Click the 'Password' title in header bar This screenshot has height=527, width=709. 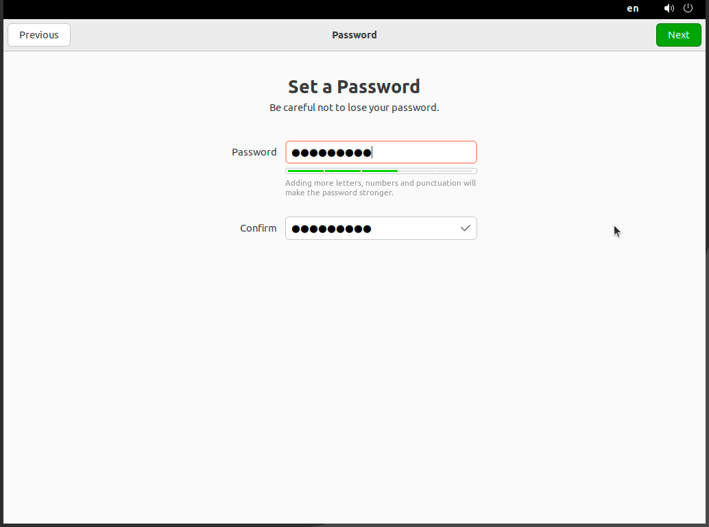(354, 35)
